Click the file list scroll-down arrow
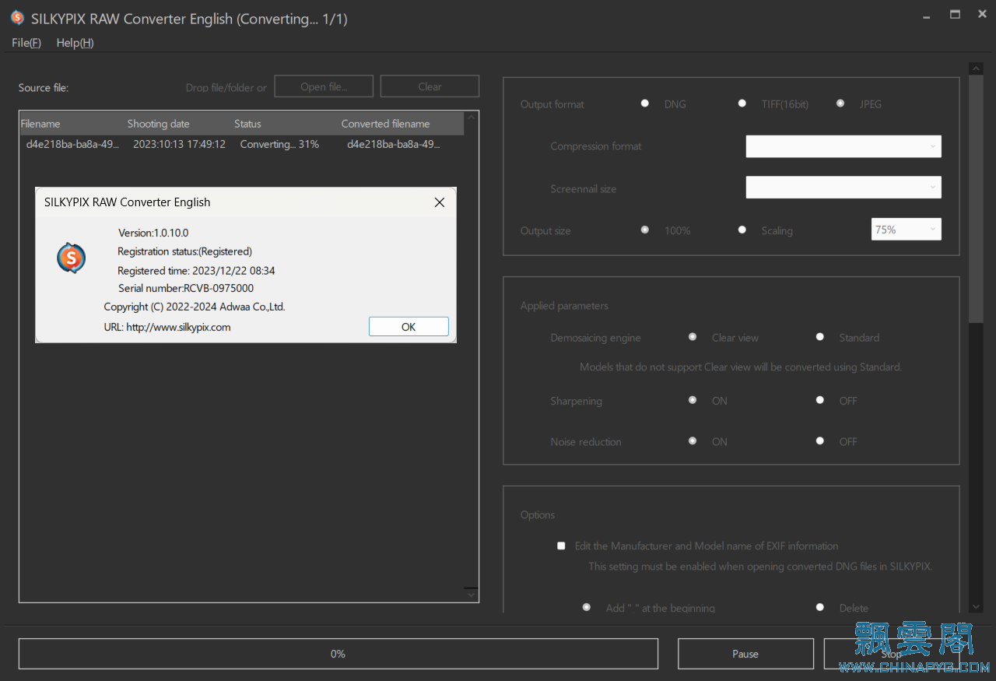 click(471, 595)
